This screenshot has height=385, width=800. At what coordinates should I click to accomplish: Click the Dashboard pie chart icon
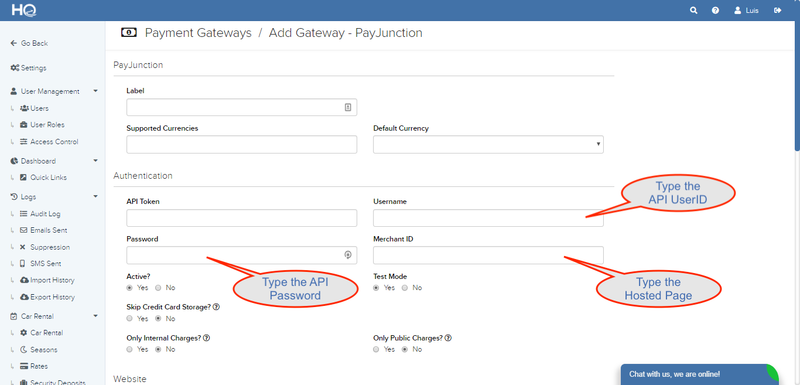click(14, 161)
